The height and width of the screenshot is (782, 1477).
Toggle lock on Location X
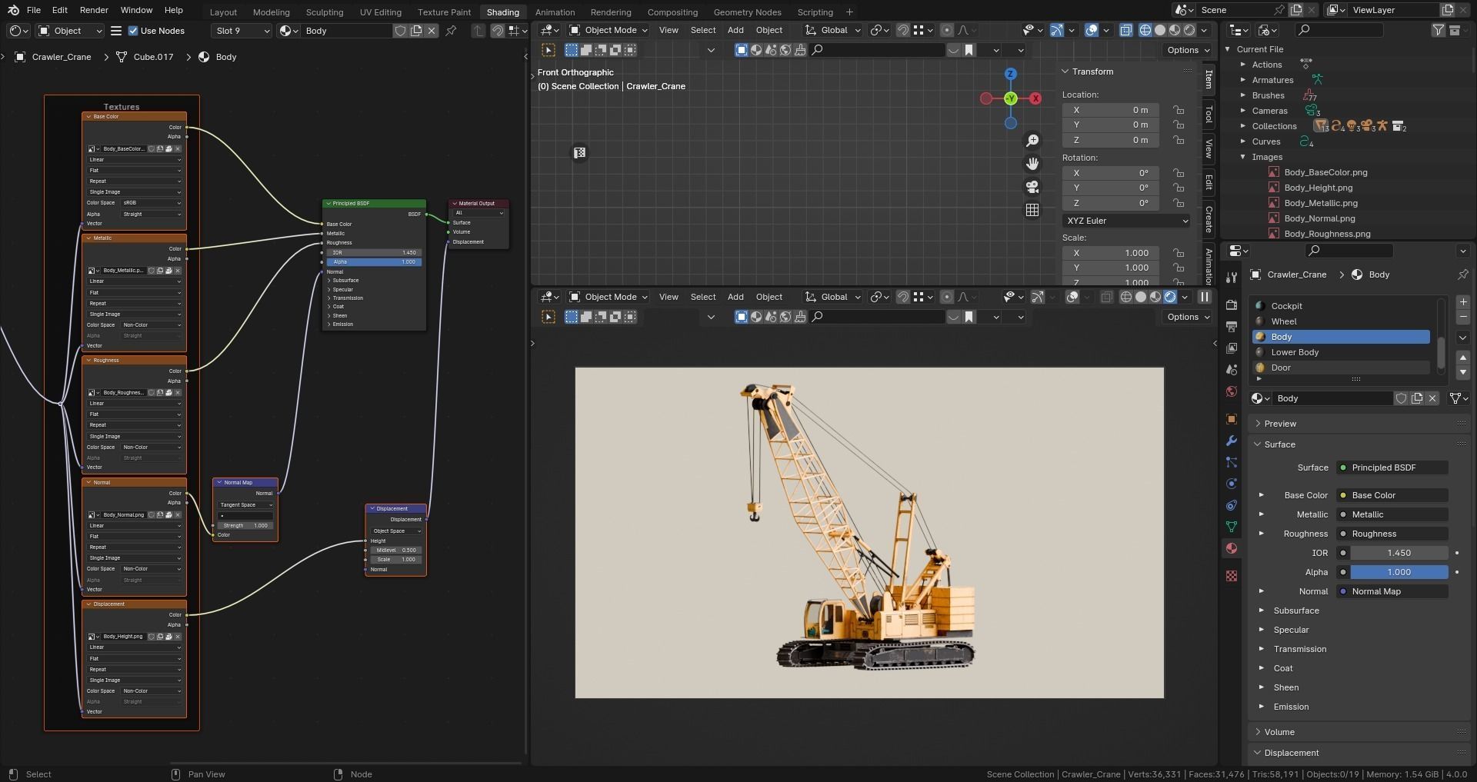tap(1179, 110)
